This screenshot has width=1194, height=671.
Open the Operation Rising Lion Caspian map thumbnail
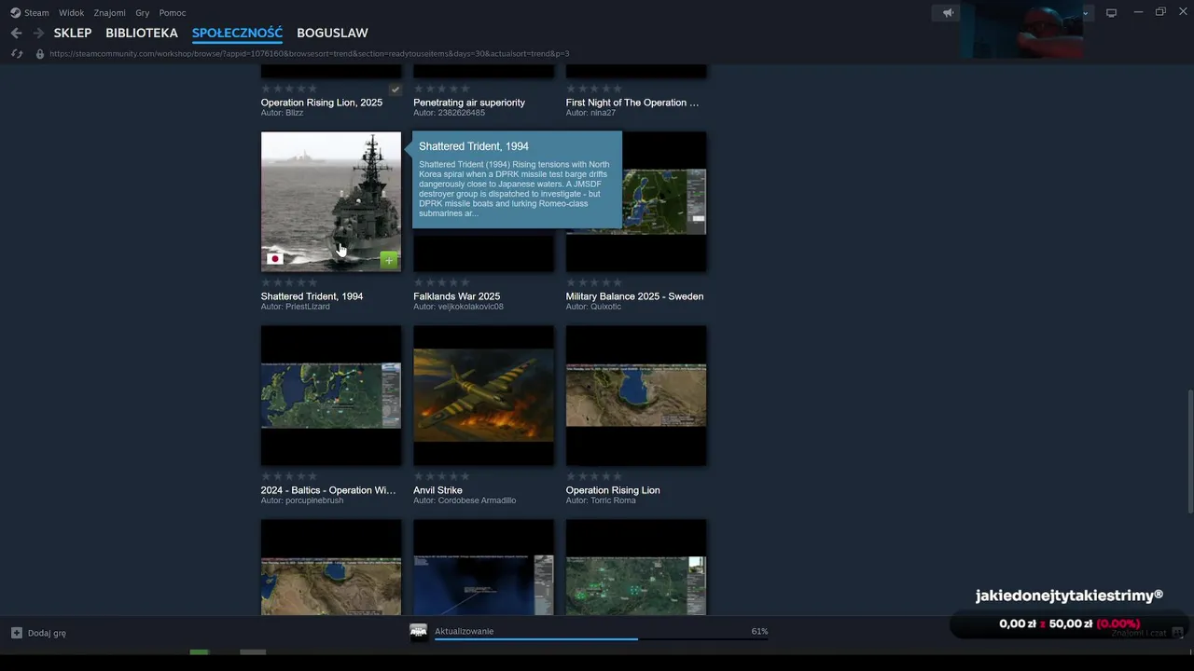click(x=636, y=395)
